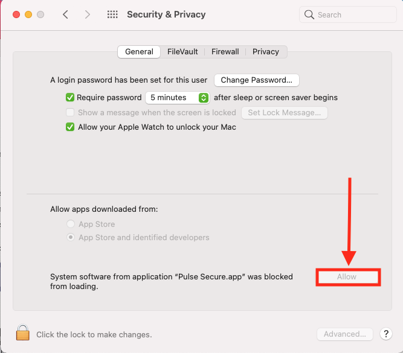Switch to the FileVault tab
Screen dimensions: 403x353
point(182,52)
